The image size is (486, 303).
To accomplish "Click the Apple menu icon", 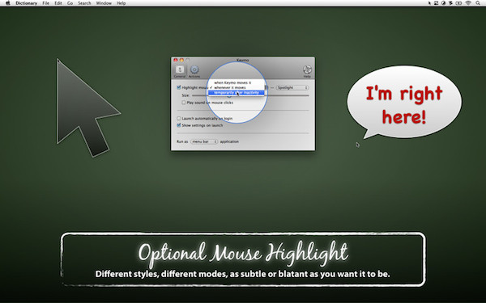I will pos(8,3).
